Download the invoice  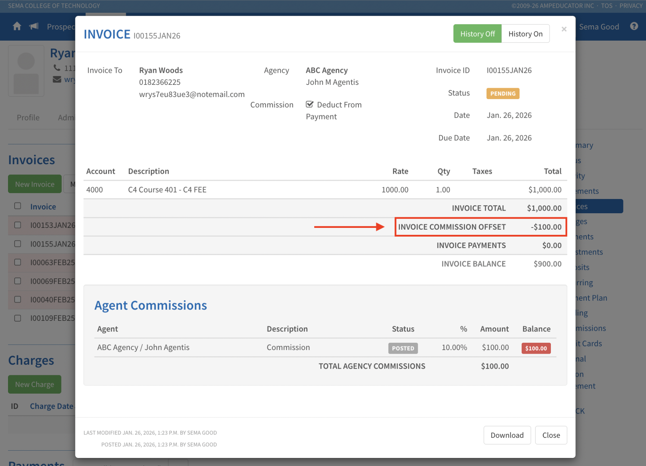[507, 435]
